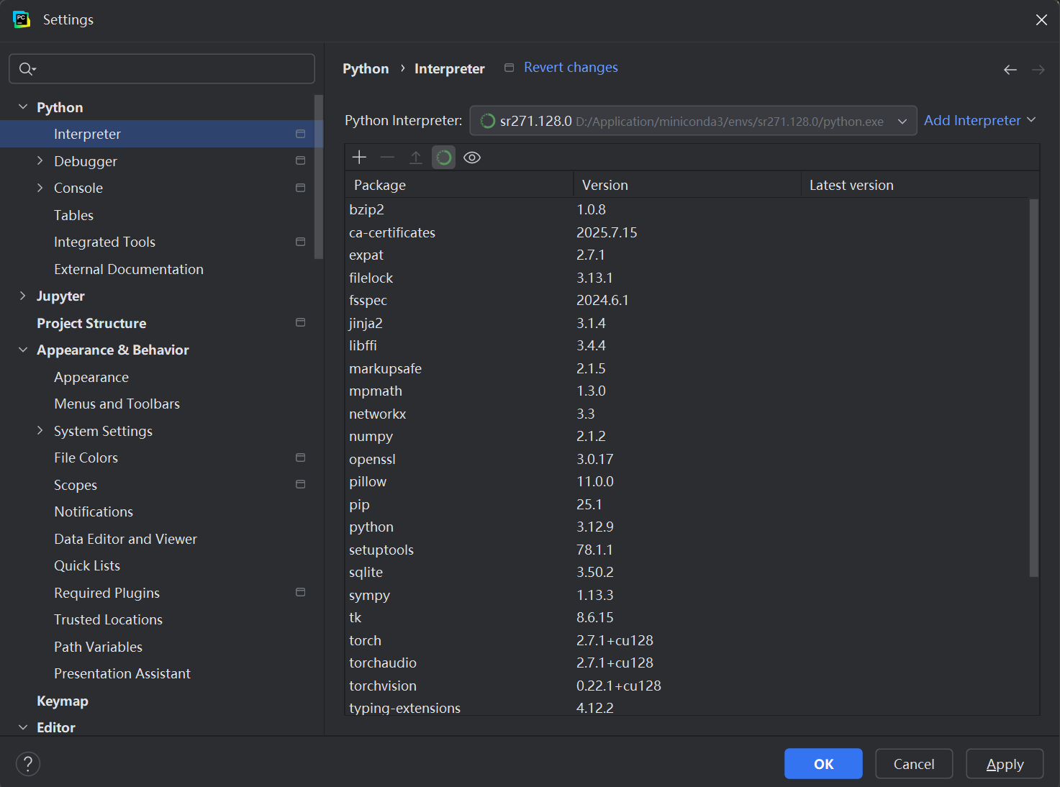Expand the Debugger settings node
Screen dimensions: 1060x787
click(x=40, y=160)
